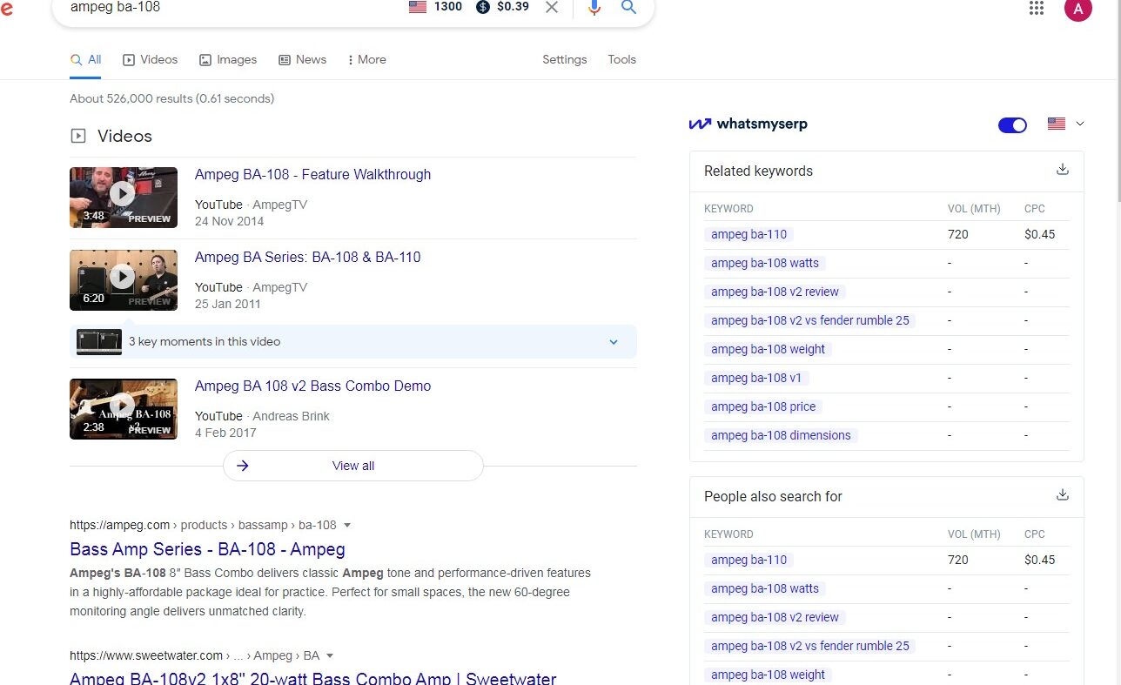Download the People also search for list
Screen dimensions: 1121x685
pyautogui.click(x=1062, y=495)
